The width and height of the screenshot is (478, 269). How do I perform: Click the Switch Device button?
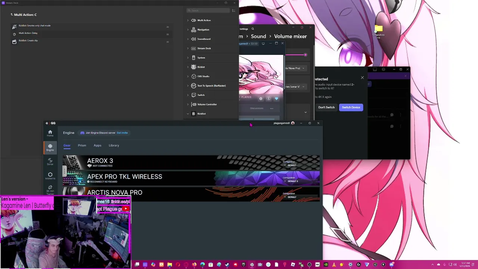tap(351, 107)
